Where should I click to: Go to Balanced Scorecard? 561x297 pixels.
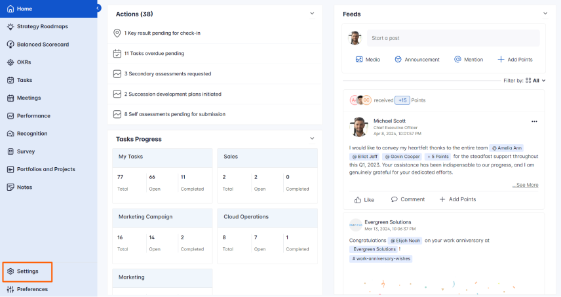tap(43, 45)
